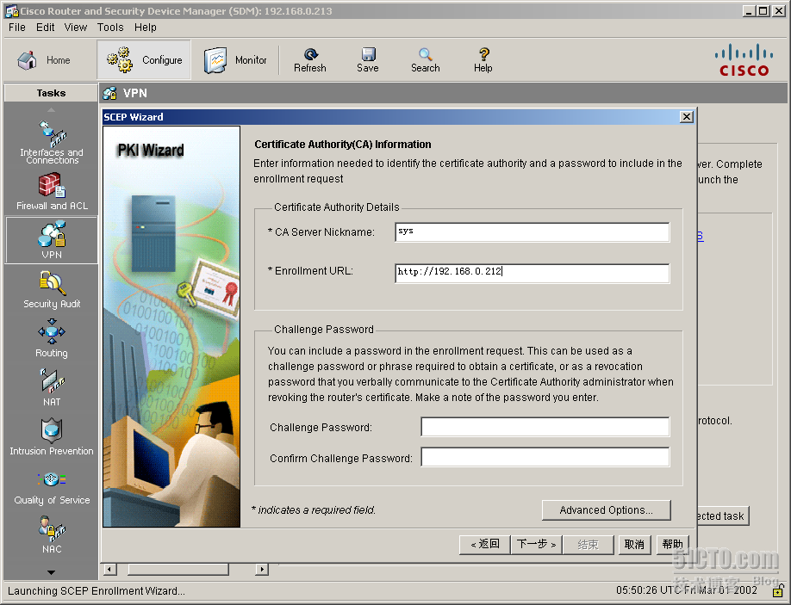Open the Tools menu

pos(110,28)
